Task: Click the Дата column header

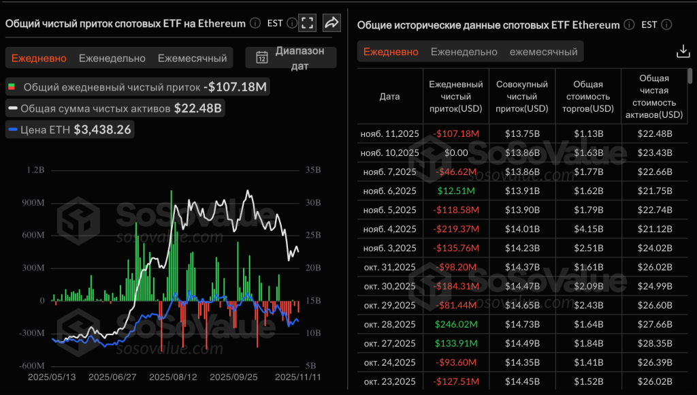Action: pos(389,97)
